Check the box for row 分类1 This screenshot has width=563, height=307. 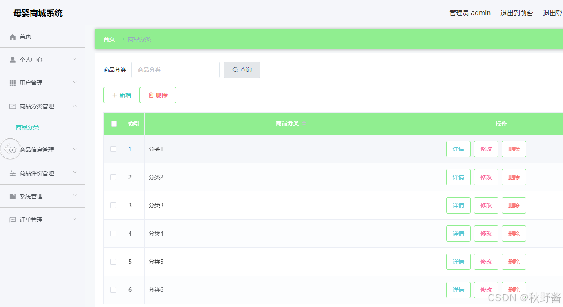(113, 149)
